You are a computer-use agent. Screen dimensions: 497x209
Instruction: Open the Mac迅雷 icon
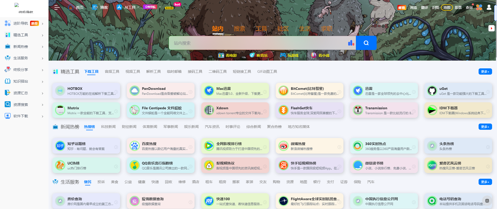pyautogui.click(x=209, y=91)
